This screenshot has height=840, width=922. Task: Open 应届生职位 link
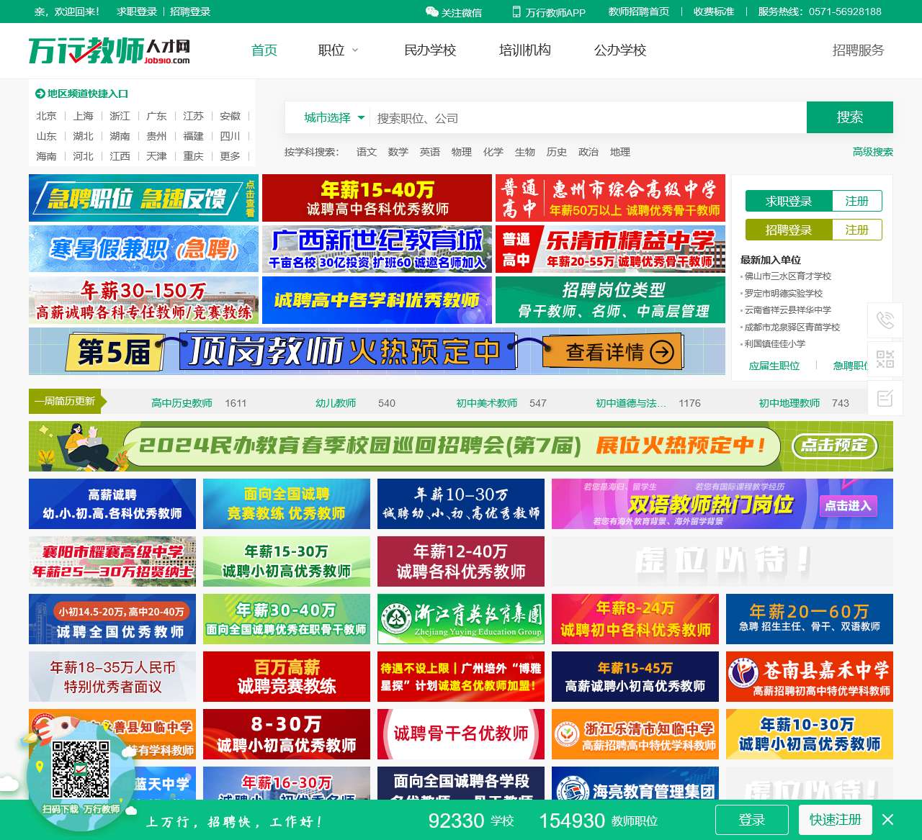(774, 366)
